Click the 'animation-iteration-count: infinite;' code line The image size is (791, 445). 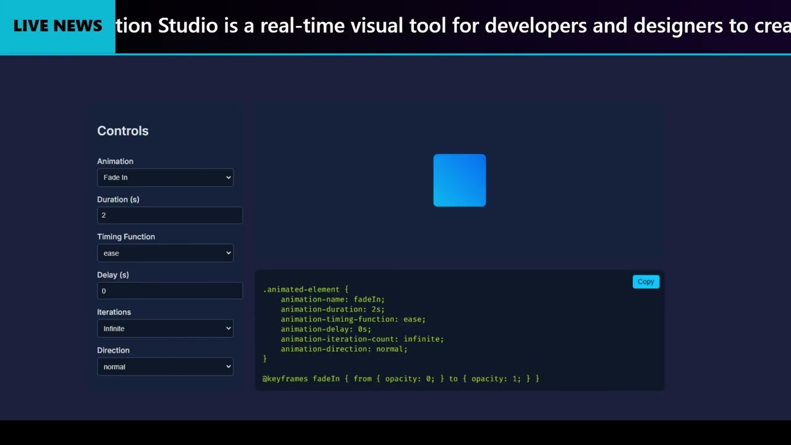pyautogui.click(x=362, y=339)
